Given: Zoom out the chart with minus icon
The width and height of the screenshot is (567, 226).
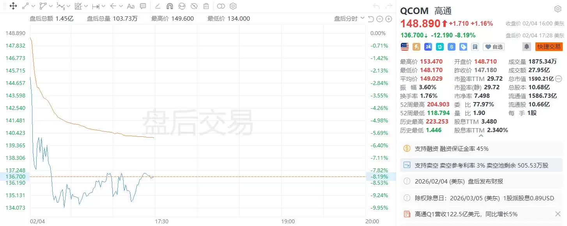Looking at the screenshot, I should coord(380,19).
